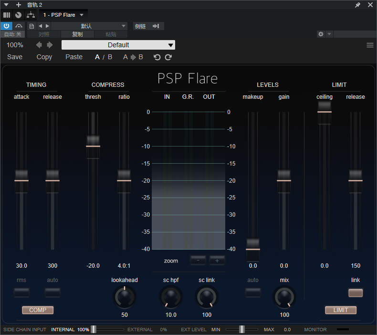Click the limit release slider handle
The image size is (377, 335).
356,180
